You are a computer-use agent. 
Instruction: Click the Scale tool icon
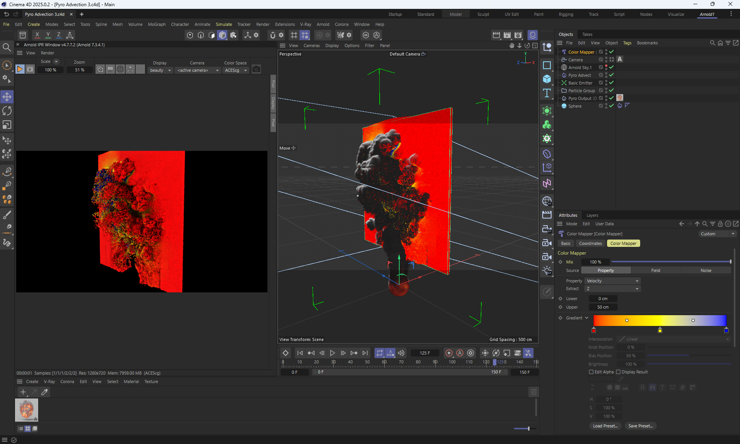7,125
